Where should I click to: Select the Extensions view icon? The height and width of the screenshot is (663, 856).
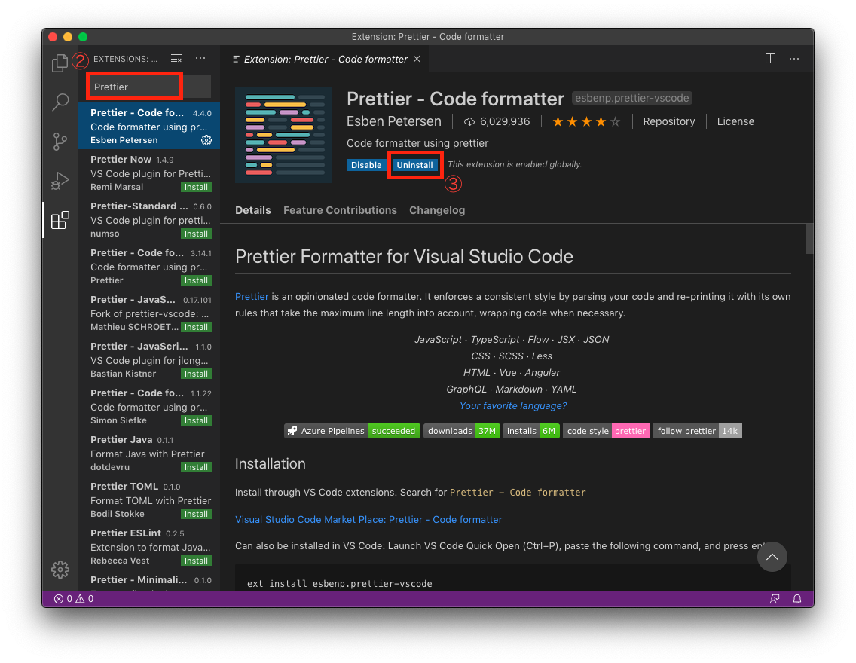60,220
